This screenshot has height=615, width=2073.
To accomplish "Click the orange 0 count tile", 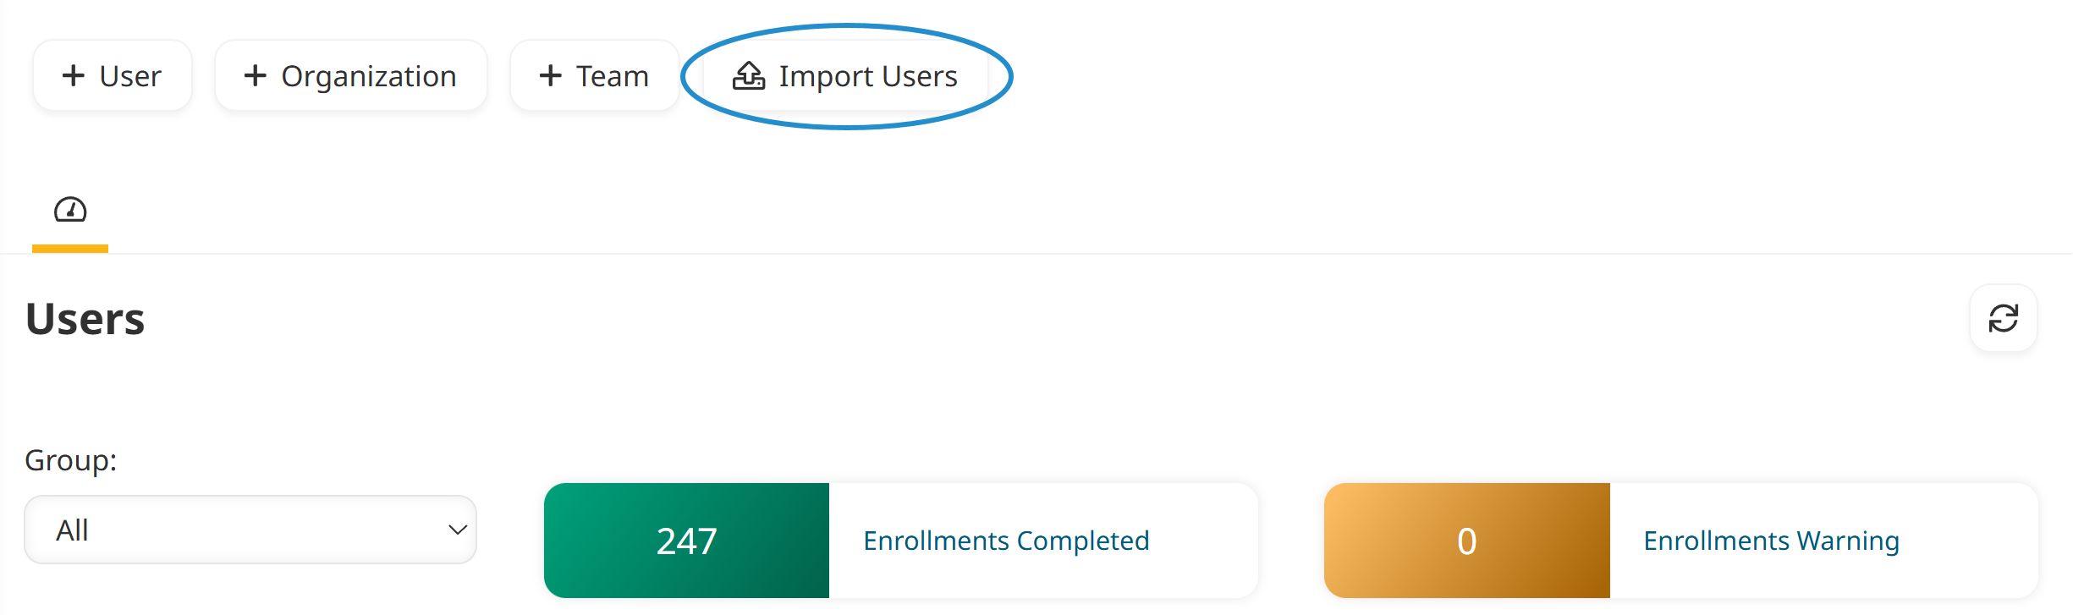I will pyautogui.click(x=1467, y=541).
